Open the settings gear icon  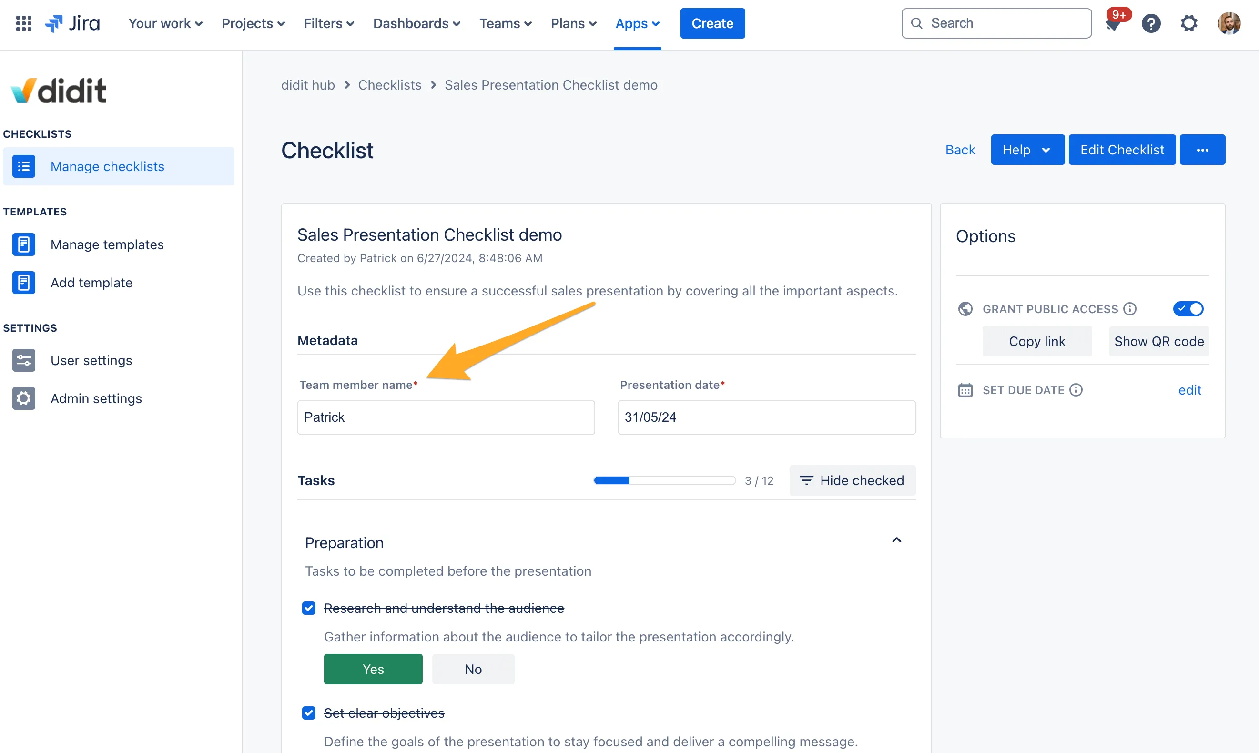1189,23
